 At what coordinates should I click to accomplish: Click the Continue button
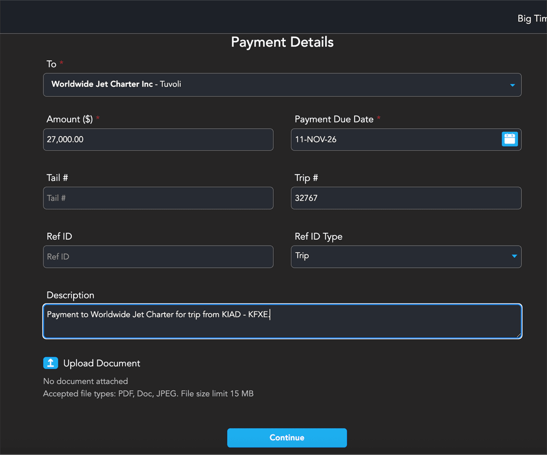pyautogui.click(x=287, y=438)
